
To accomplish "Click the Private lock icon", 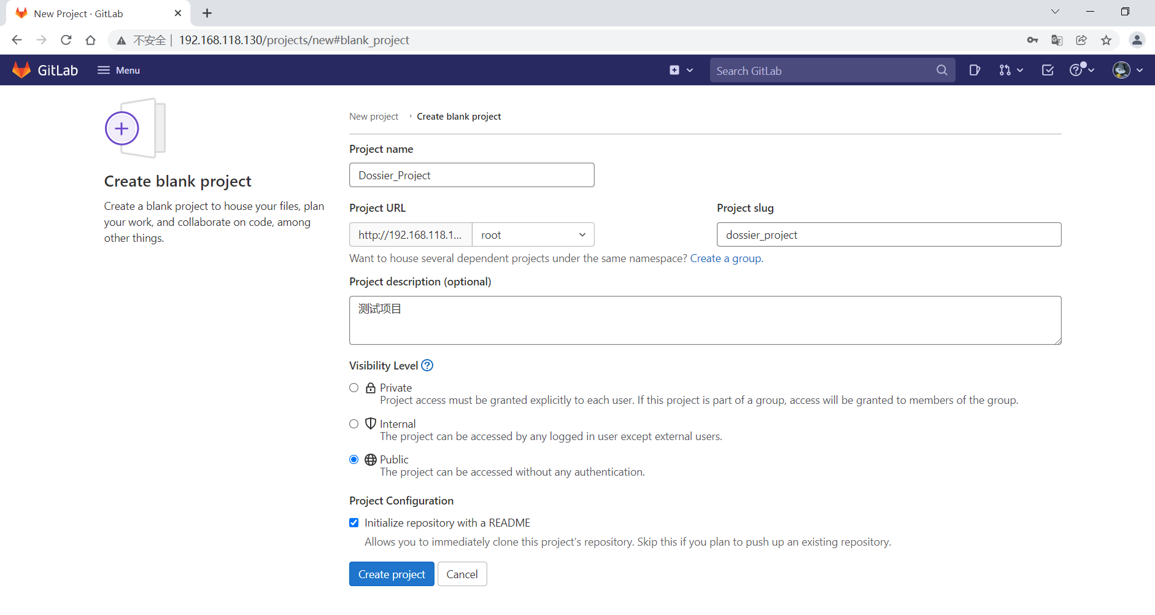I will (x=371, y=388).
